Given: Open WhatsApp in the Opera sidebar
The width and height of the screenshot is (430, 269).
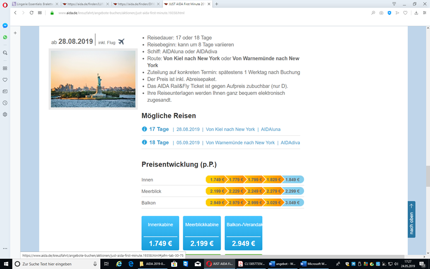Looking at the screenshot, I should pyautogui.click(x=5, y=38).
